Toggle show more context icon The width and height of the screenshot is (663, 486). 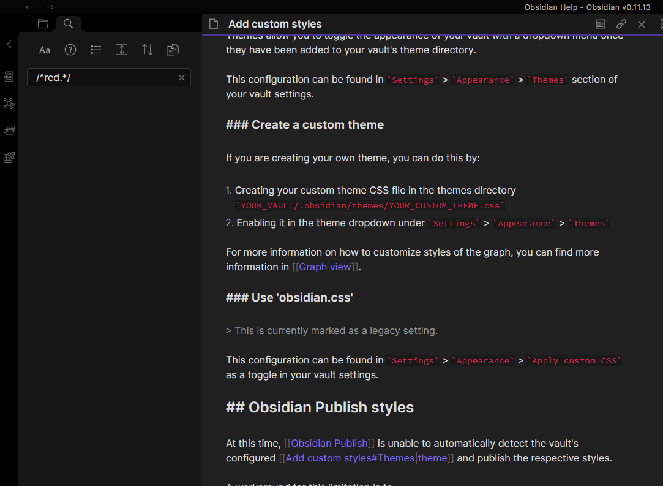122,50
